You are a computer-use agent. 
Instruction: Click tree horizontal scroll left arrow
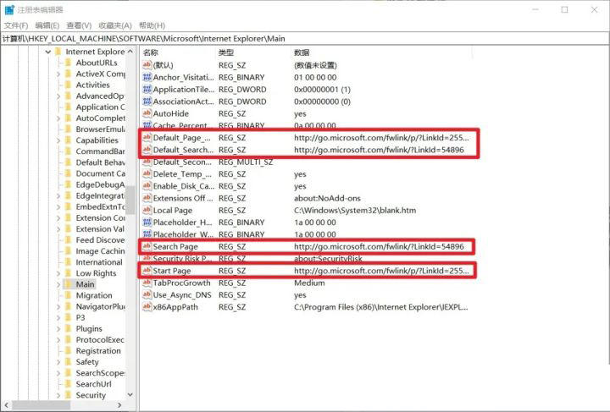point(6,405)
